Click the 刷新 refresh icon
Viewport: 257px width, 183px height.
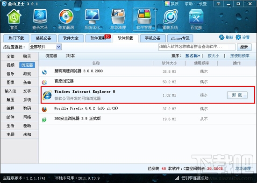221,37
